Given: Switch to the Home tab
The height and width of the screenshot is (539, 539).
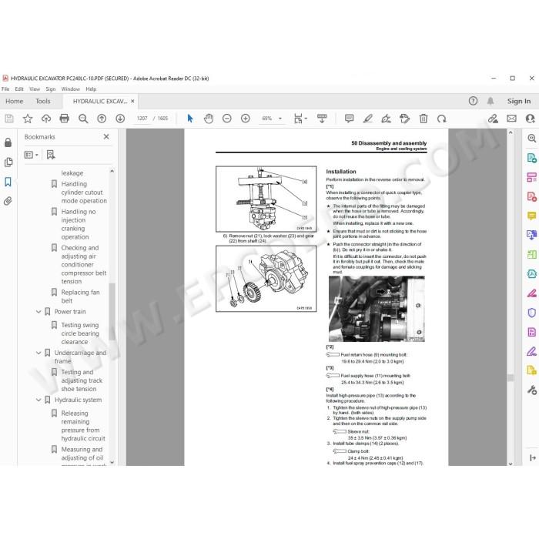Looking at the screenshot, I should tap(15, 101).
